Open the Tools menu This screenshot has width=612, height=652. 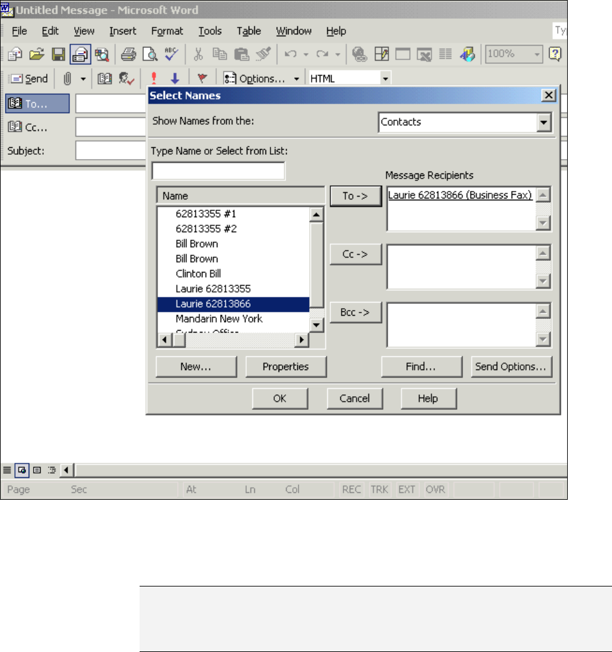tap(210, 31)
